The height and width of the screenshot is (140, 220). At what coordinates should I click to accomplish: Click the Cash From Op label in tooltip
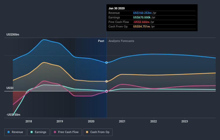coord(118,26)
